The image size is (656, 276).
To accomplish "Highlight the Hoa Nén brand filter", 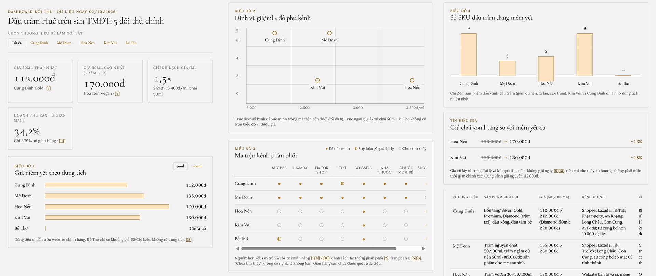I will [x=87, y=43].
